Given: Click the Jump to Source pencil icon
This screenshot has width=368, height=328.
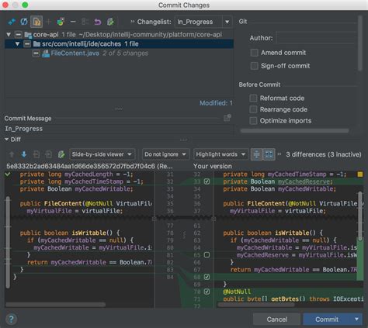Looking at the screenshot, I should click(x=110, y=22).
